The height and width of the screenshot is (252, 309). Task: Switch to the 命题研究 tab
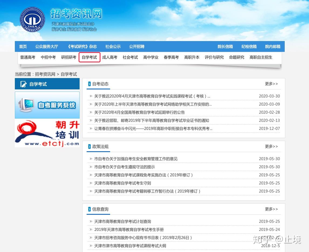click(237, 57)
